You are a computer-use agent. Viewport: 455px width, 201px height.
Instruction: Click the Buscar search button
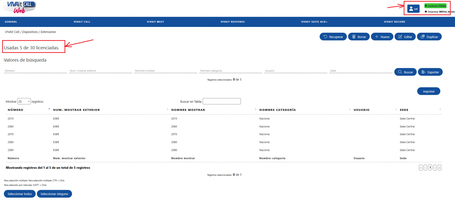[406, 72]
